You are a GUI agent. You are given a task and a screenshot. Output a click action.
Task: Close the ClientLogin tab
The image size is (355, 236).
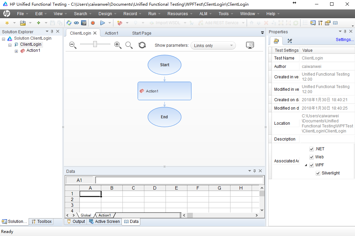tap(95, 33)
